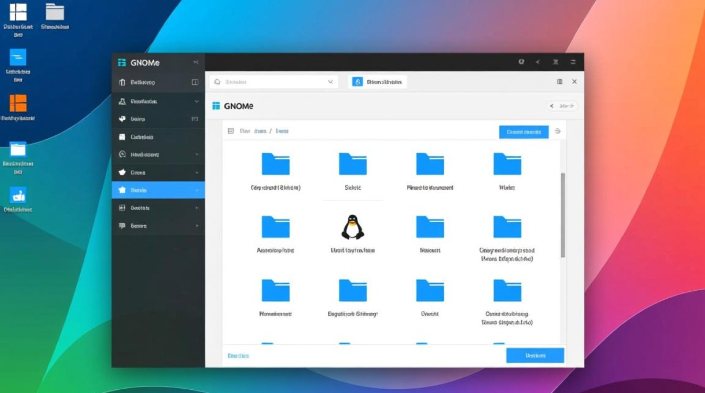Toggle the panel icon on first sidebar row

(195, 82)
